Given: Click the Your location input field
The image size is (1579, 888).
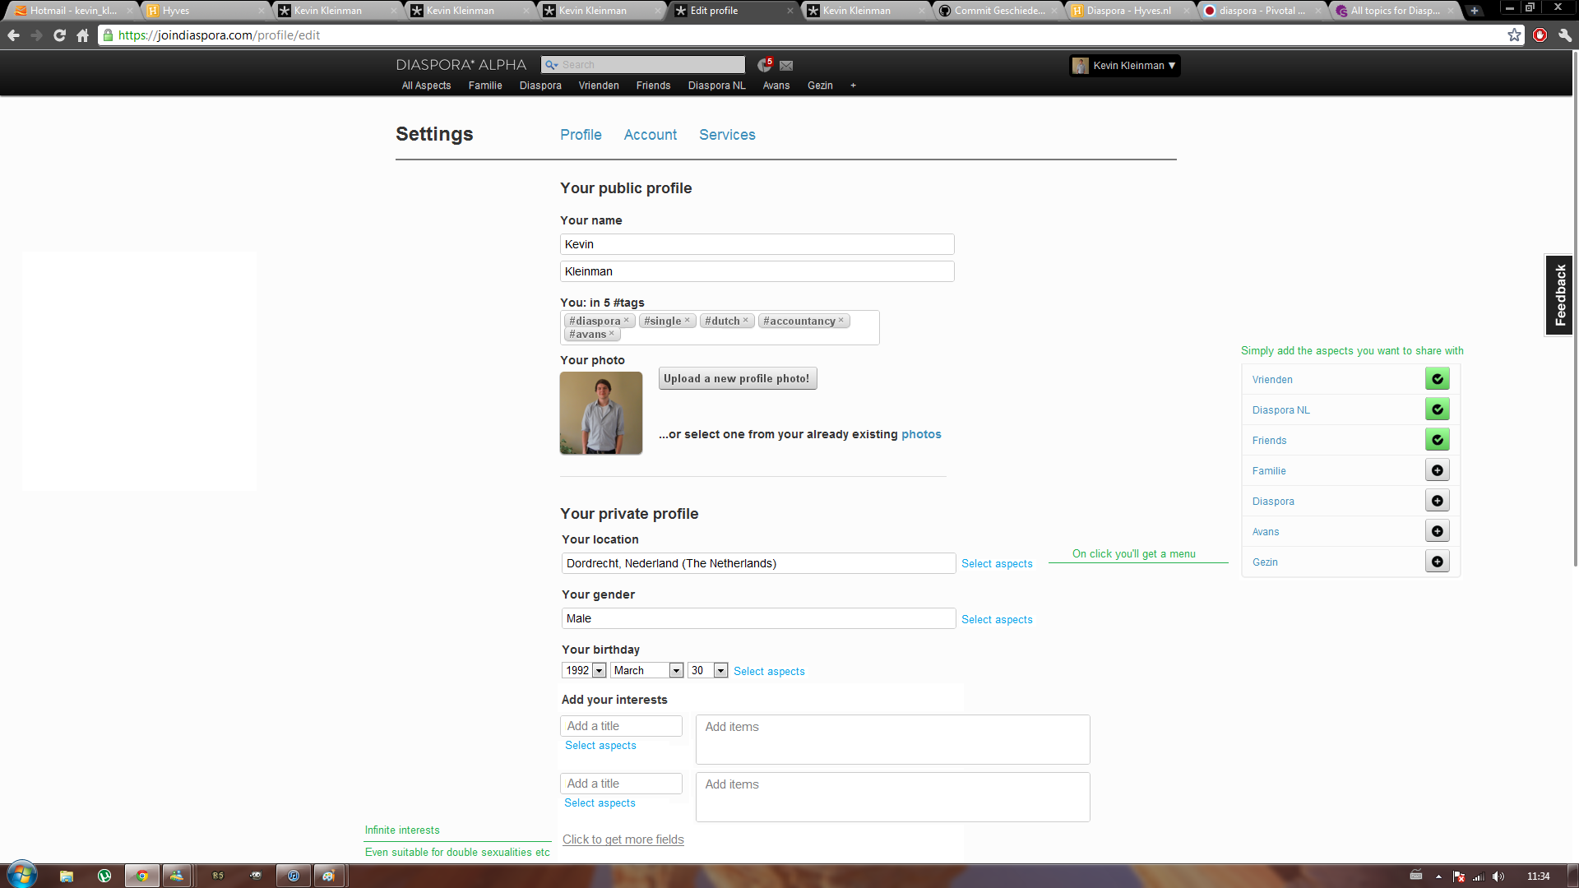Looking at the screenshot, I should [757, 563].
